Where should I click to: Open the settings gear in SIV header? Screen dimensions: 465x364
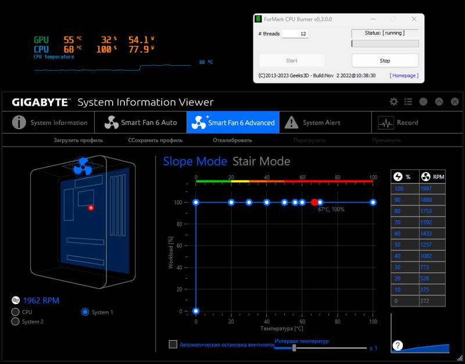click(394, 102)
